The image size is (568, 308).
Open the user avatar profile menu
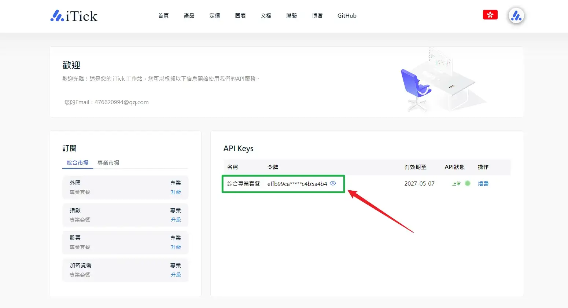(x=516, y=16)
